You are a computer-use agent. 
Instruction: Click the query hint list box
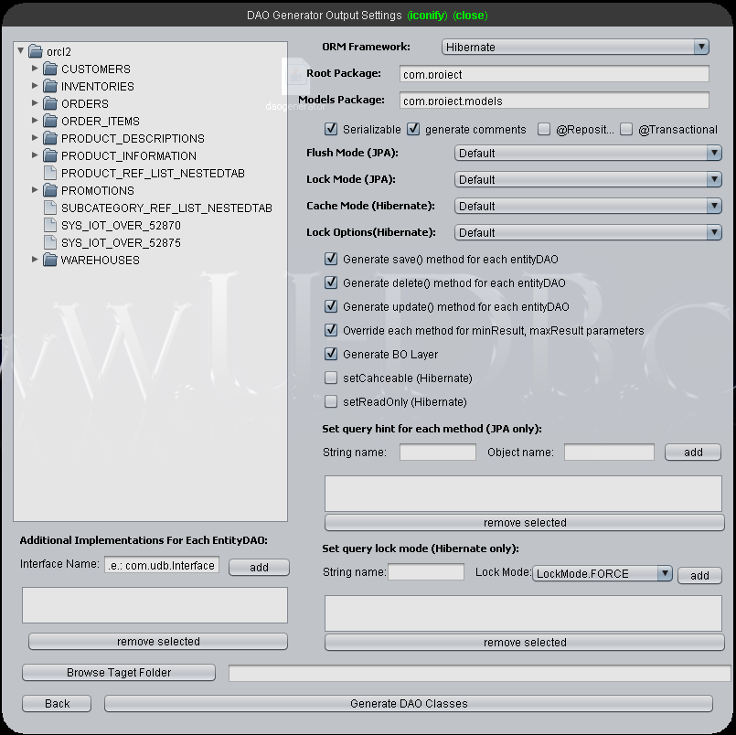523,494
